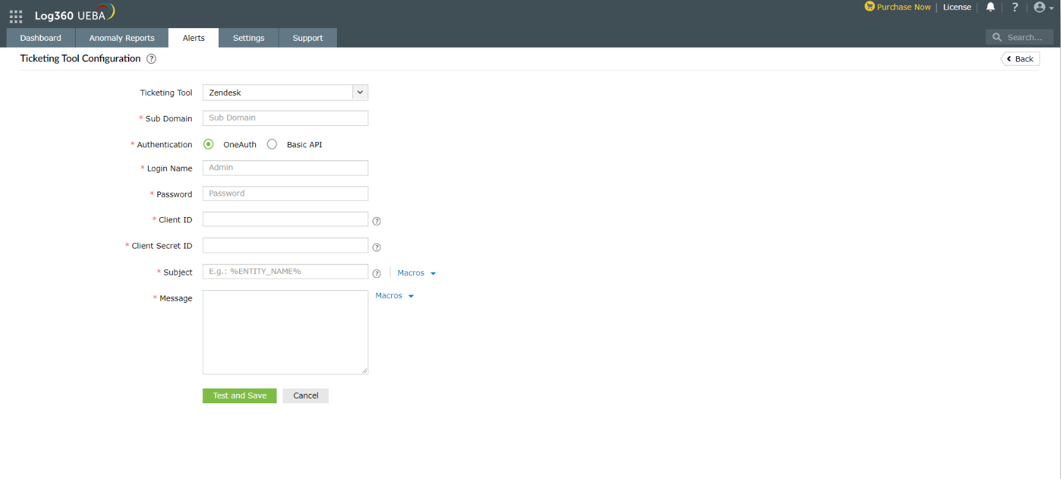Focus the Subject input field
Viewport: 1061px width, 479px height.
coord(285,271)
